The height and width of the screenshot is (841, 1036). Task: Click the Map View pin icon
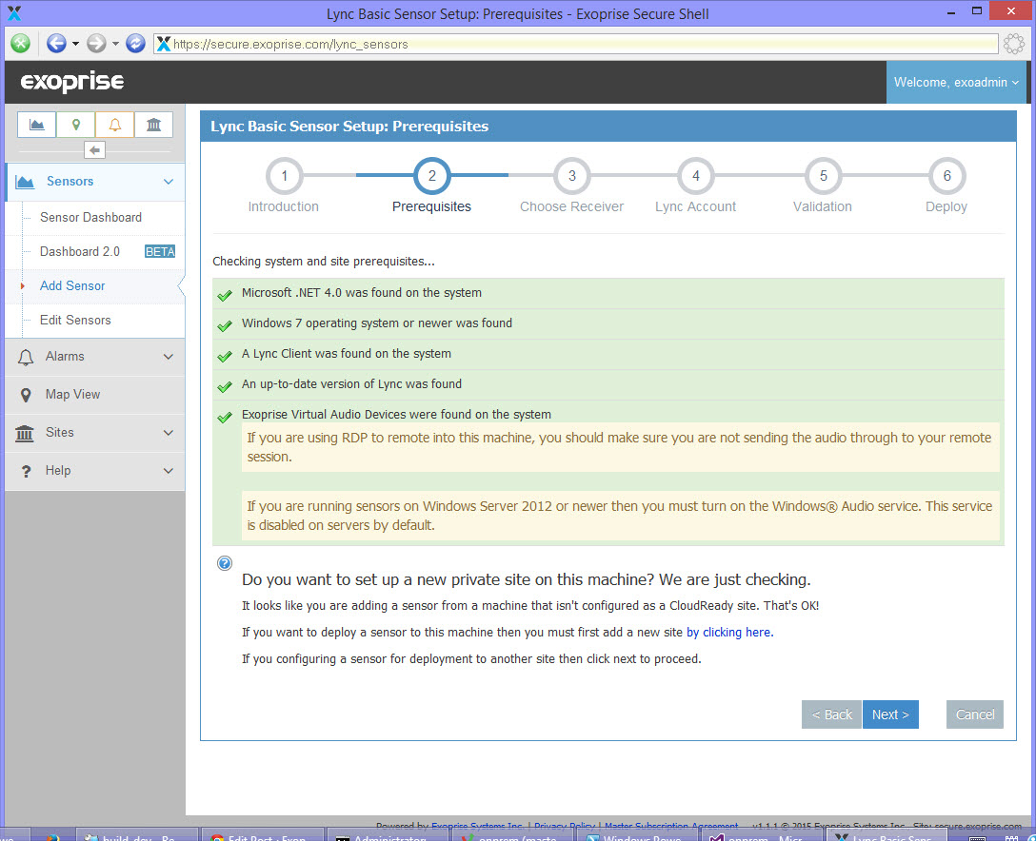click(26, 395)
